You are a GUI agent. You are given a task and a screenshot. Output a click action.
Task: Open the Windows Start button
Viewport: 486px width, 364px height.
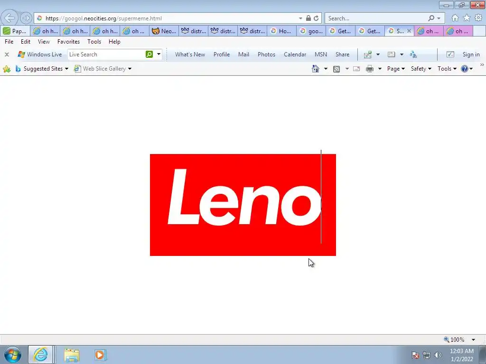[13, 355]
